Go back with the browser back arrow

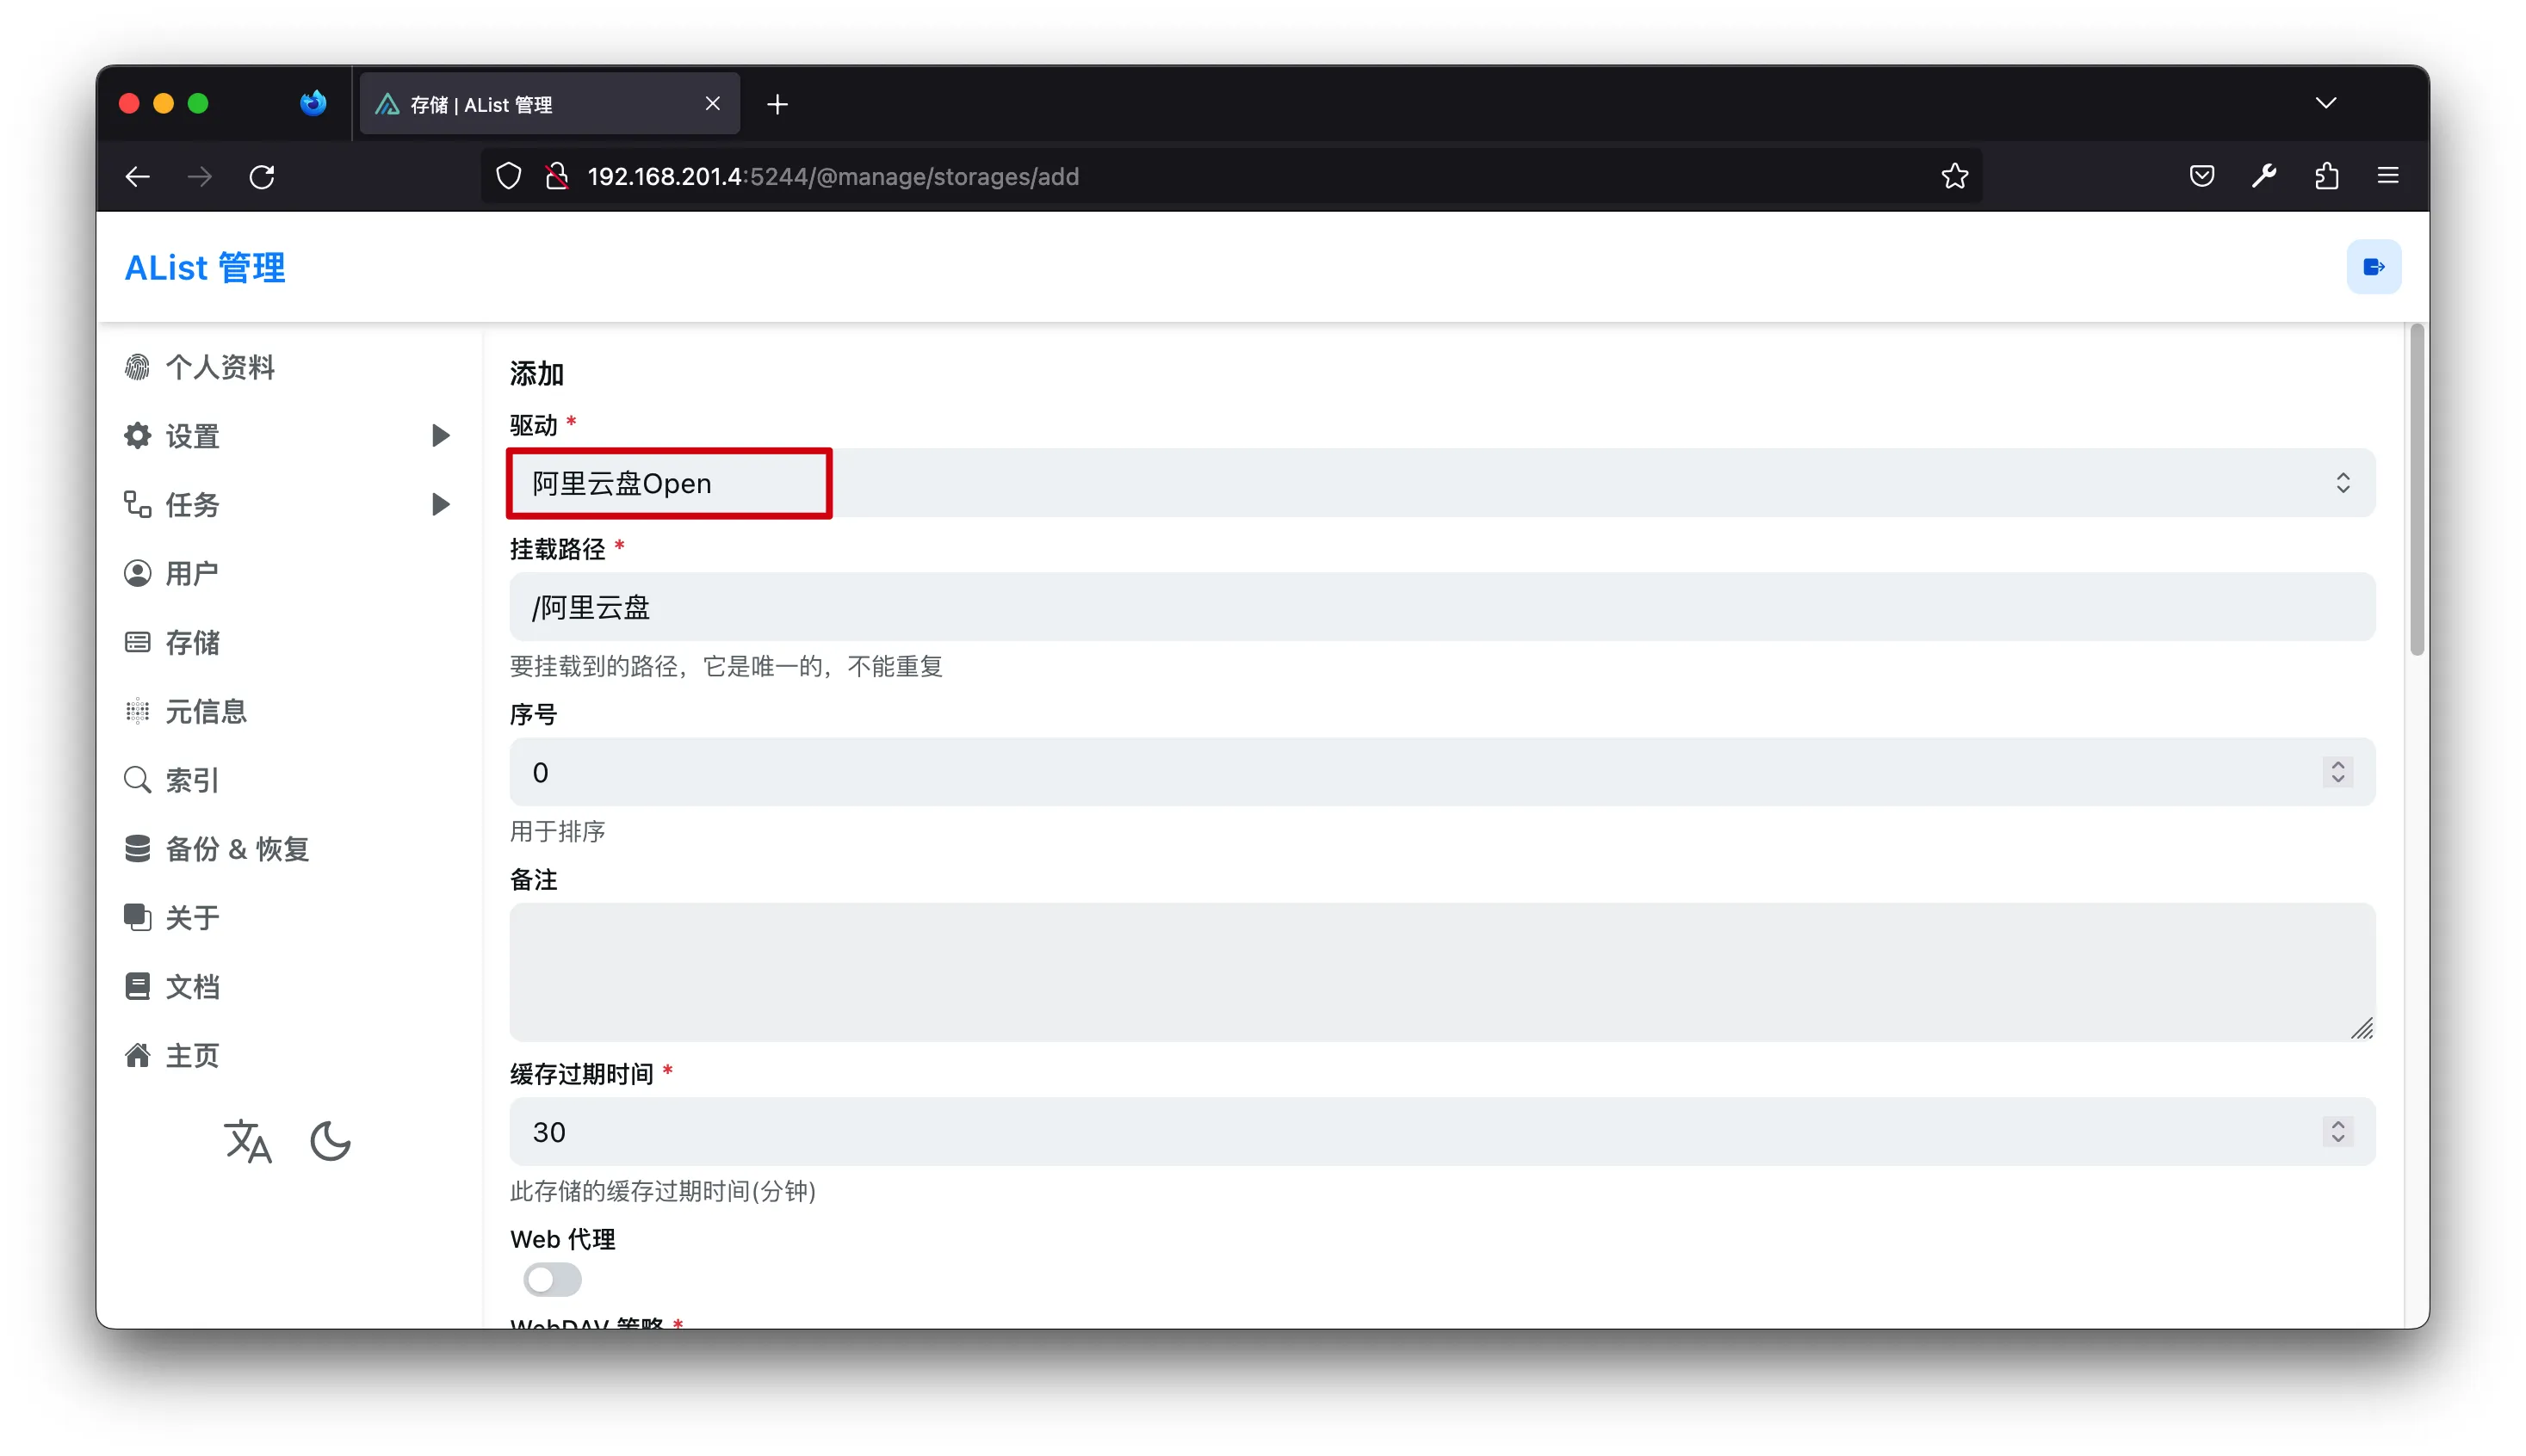(x=137, y=177)
